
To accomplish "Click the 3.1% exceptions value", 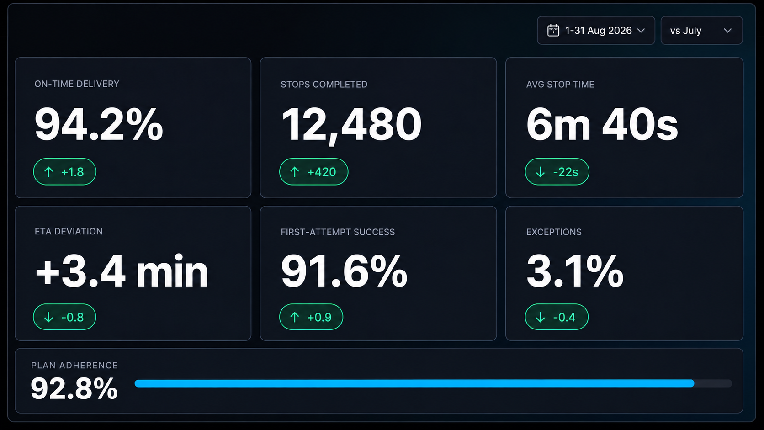I will coord(575,272).
